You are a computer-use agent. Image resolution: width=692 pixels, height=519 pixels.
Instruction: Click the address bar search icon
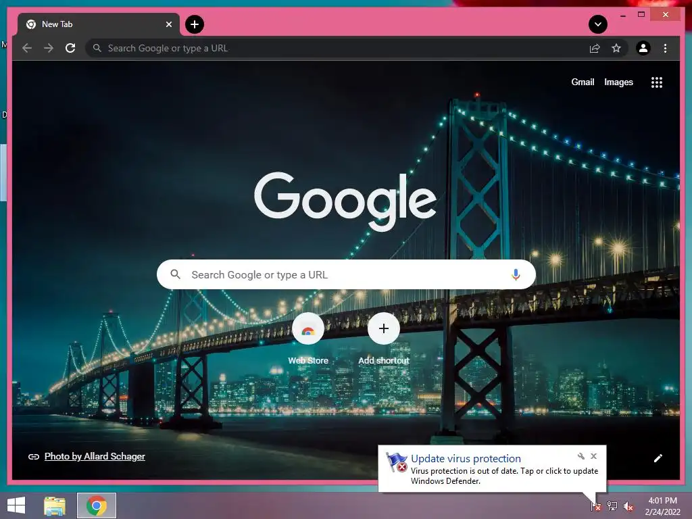tap(97, 48)
